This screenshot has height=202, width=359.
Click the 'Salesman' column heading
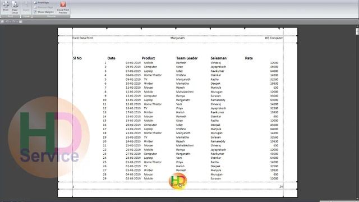tap(219, 58)
